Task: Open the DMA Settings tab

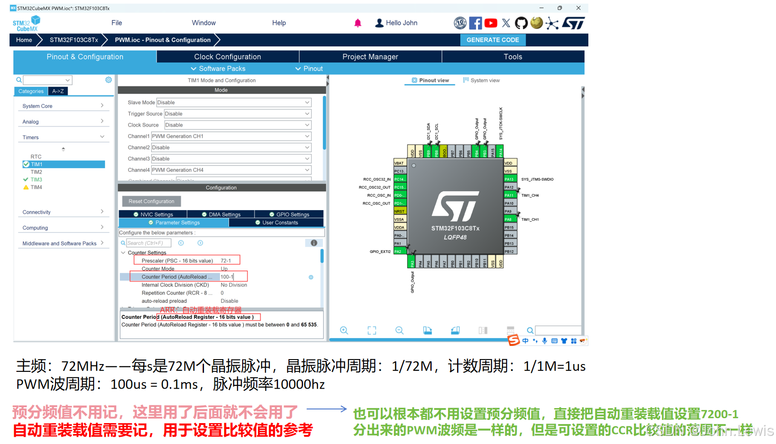Action: tap(221, 214)
